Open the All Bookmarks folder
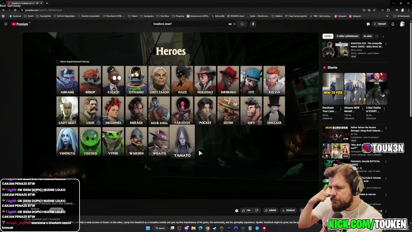This screenshot has width=412, height=232. coord(402,16)
